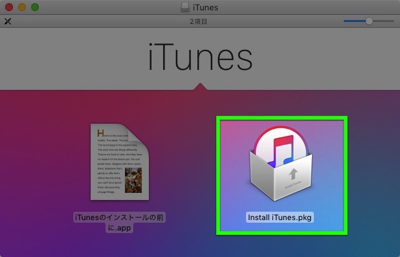Image resolution: width=400 pixels, height=257 pixels.
Task: Select the 'iTunesのインストールの前に.app' file name
Action: click(x=119, y=222)
